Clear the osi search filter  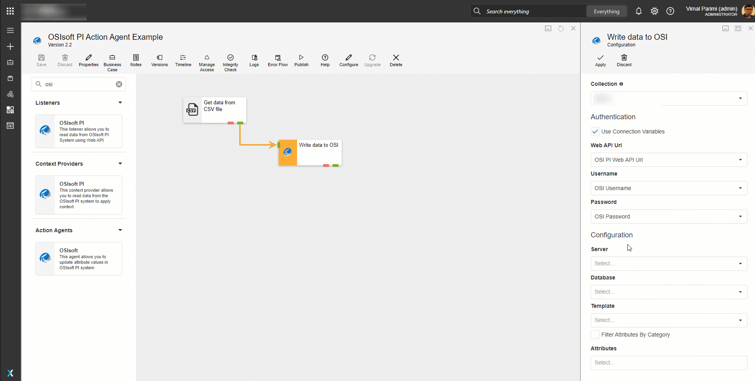[119, 84]
